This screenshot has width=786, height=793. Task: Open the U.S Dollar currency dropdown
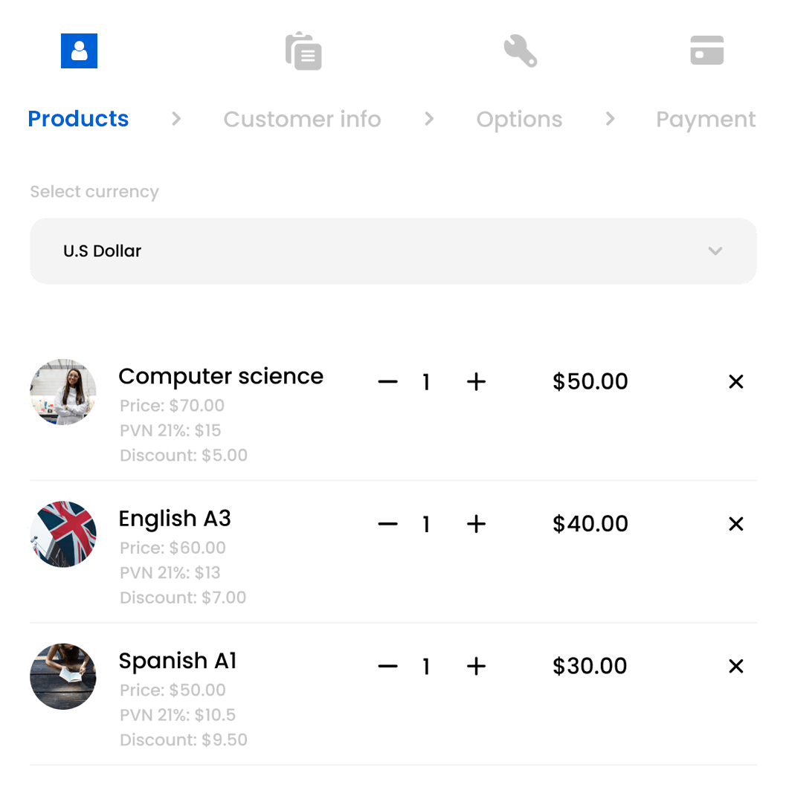tap(393, 251)
